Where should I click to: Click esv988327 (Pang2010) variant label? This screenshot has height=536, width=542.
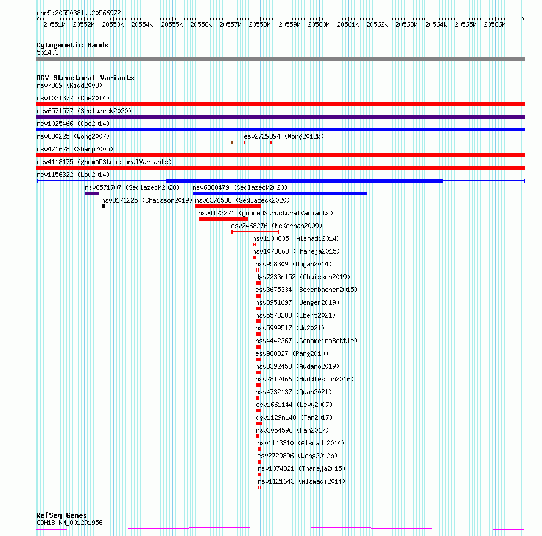click(292, 353)
